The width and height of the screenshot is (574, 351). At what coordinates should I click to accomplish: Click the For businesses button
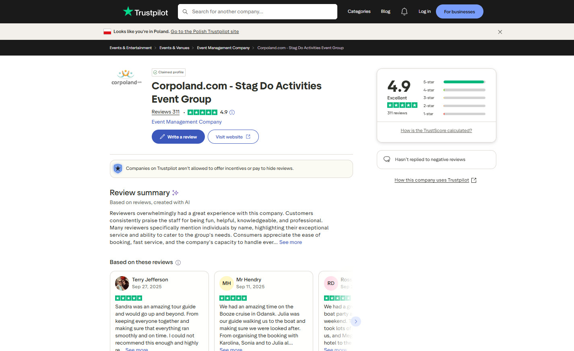pyautogui.click(x=459, y=11)
